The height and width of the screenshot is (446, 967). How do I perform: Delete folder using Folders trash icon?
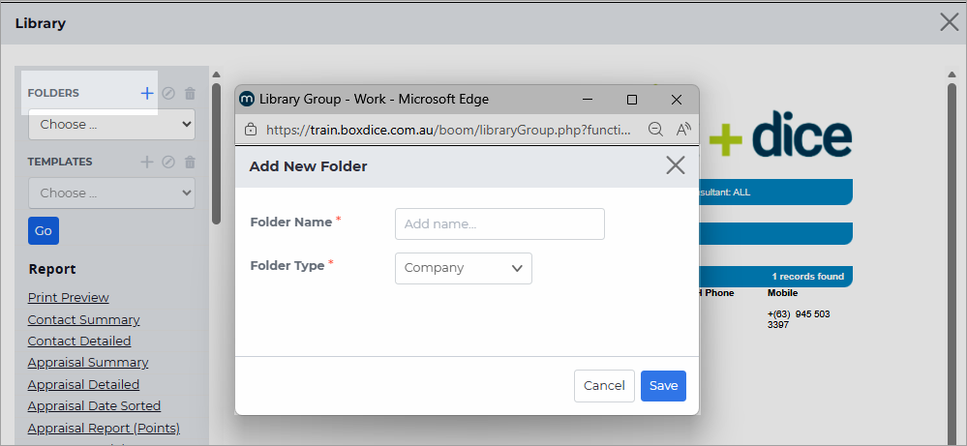pyautogui.click(x=190, y=94)
